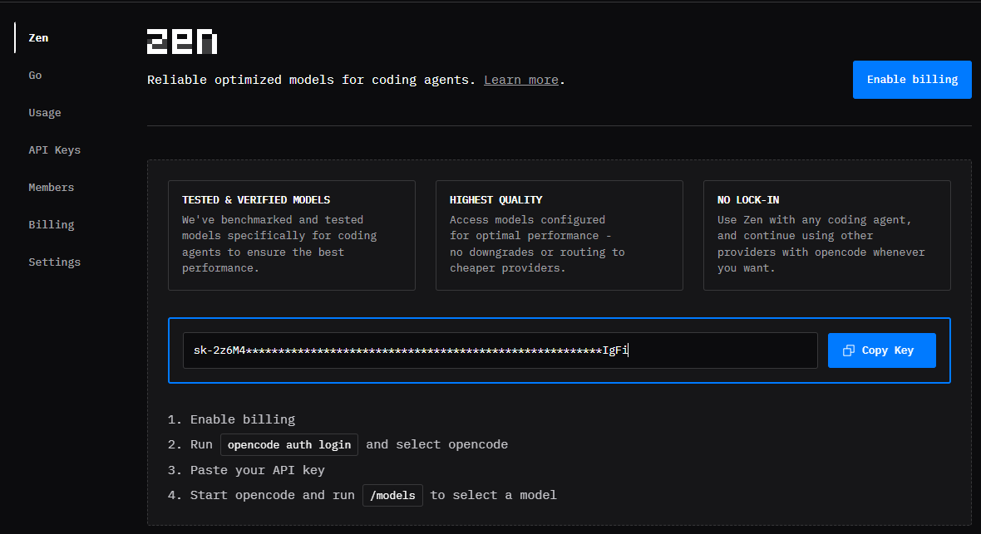Open API Keys in sidebar

point(54,150)
